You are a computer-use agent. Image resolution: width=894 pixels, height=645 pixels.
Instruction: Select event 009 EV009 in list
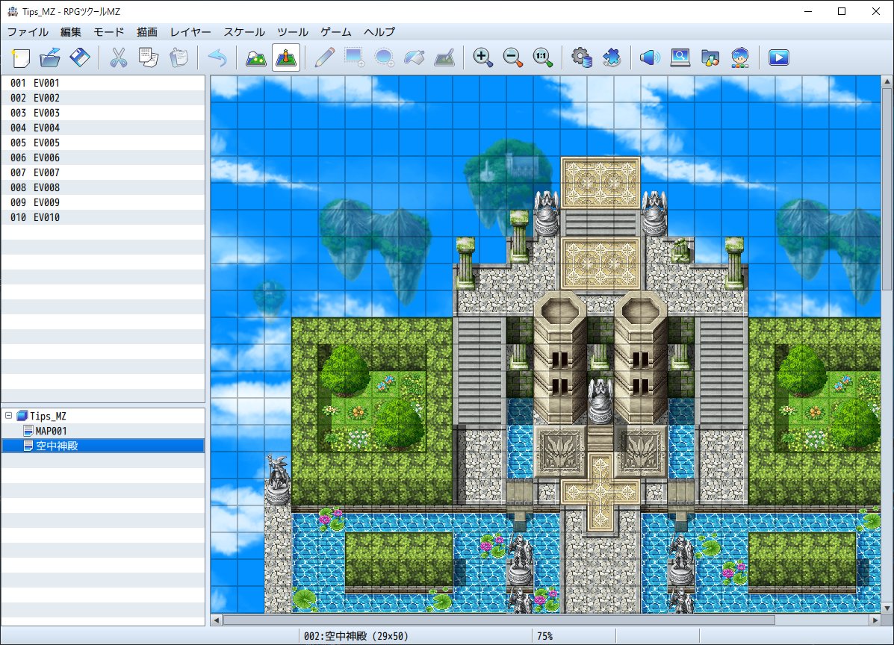[x=102, y=202]
